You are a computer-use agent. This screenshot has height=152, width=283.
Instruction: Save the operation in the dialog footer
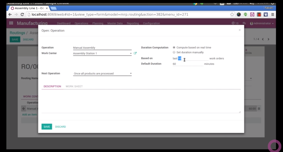coord(47,127)
